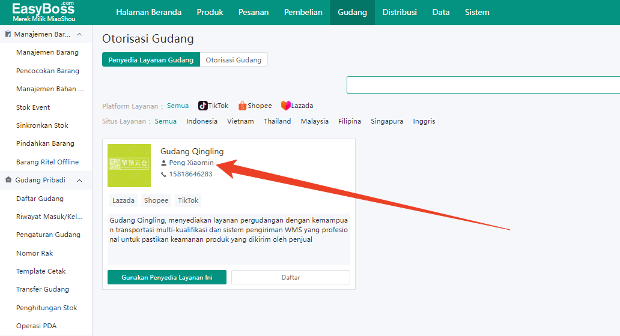Collapse the Manajemen Barang sidebar section
620x336 pixels.
coord(79,34)
